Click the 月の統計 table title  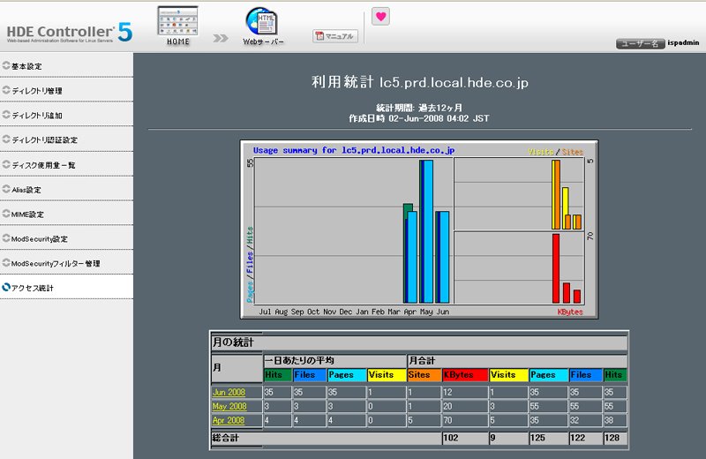233,342
